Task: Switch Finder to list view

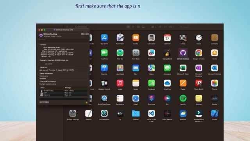Action: [x=133, y=27]
